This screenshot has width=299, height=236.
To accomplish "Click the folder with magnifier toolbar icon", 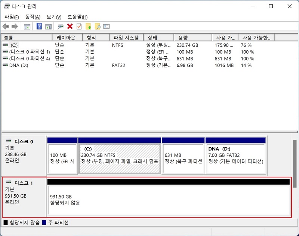I will tap(97, 26).
